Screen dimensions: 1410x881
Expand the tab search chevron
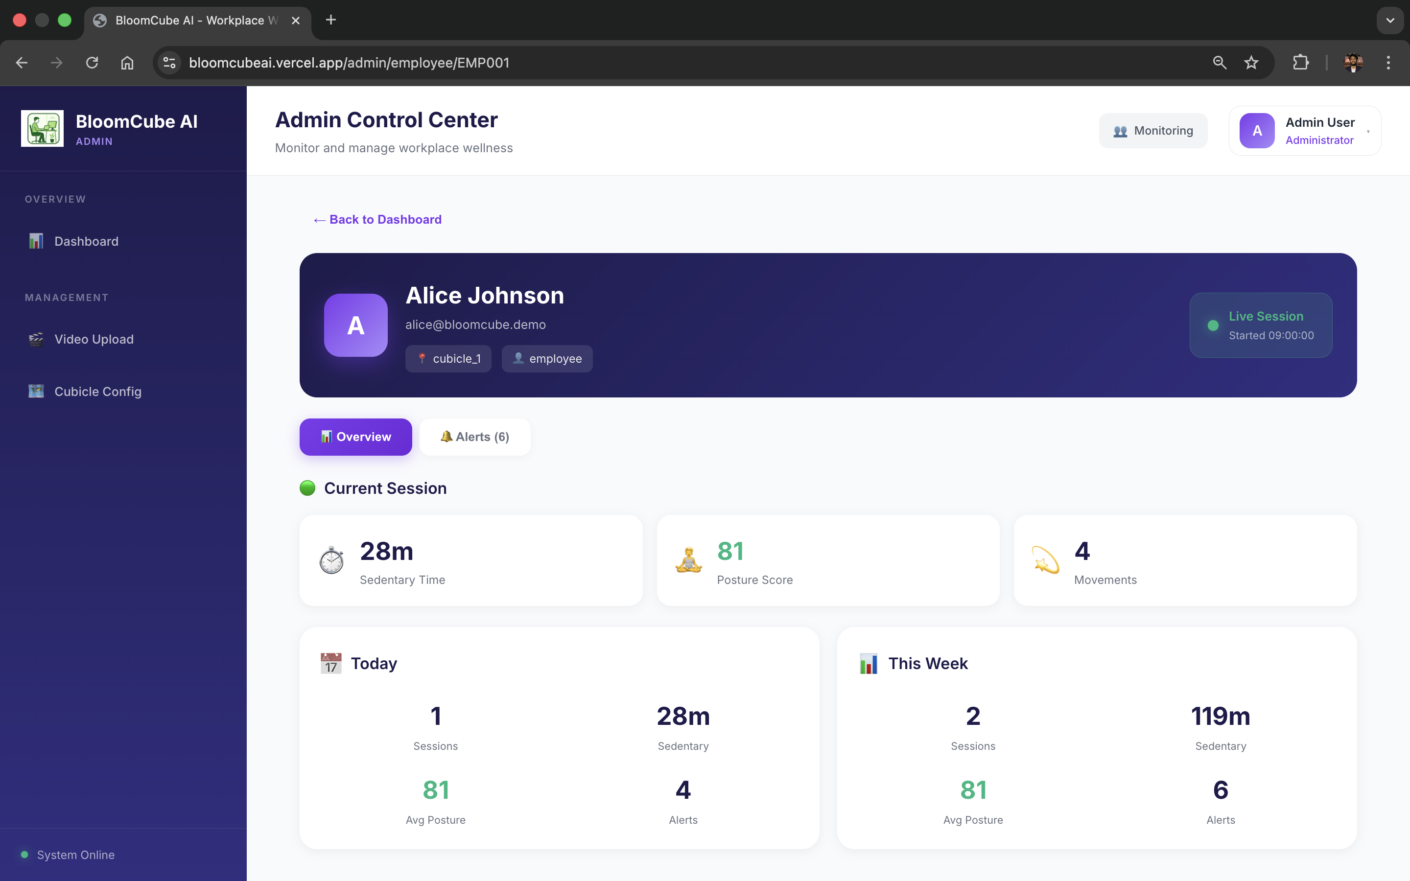click(x=1389, y=21)
